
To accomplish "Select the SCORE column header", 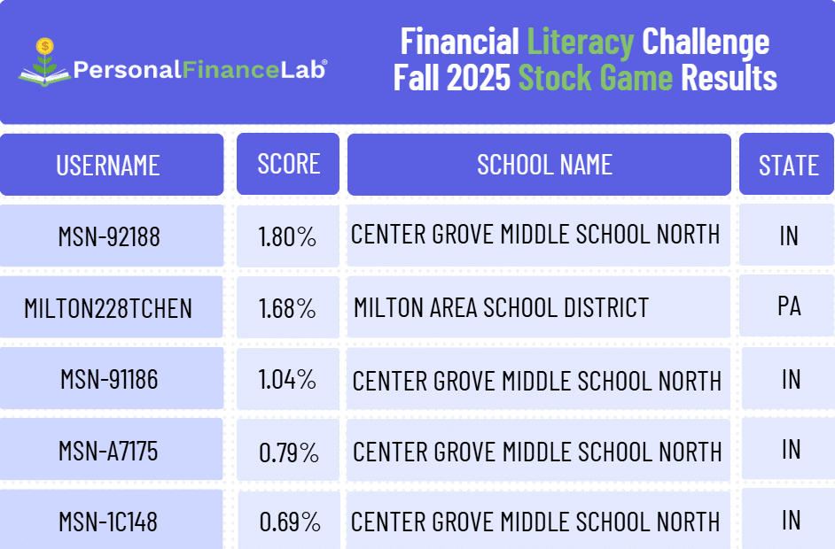I will coord(288,164).
